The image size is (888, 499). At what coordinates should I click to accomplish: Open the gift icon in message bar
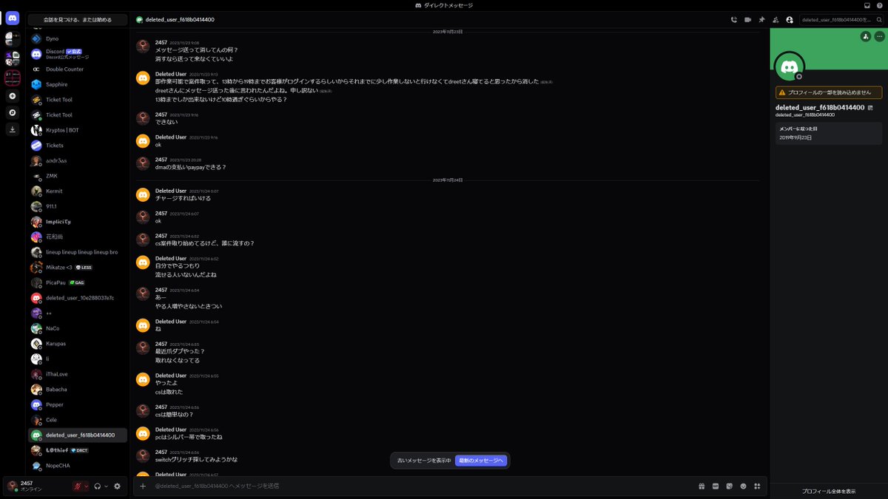coord(702,486)
